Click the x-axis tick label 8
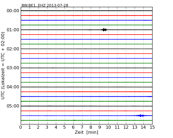 (x=91, y=127)
